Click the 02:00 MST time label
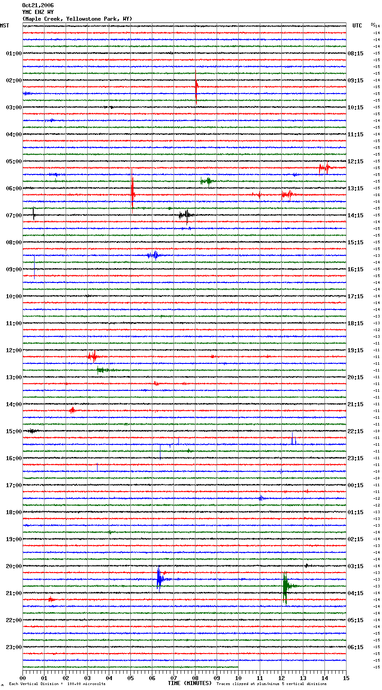This screenshot has height=690, width=382. tap(14, 81)
